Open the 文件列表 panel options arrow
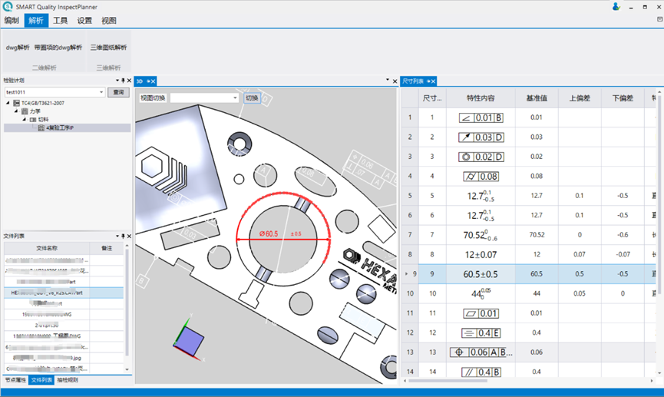The image size is (664, 397). coord(117,236)
